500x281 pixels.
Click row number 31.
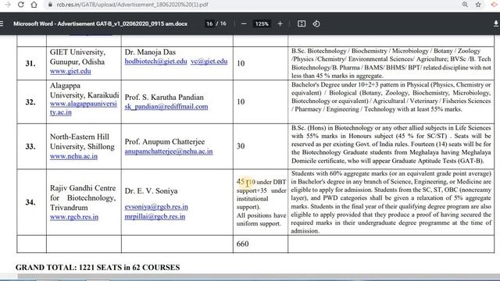point(30,63)
